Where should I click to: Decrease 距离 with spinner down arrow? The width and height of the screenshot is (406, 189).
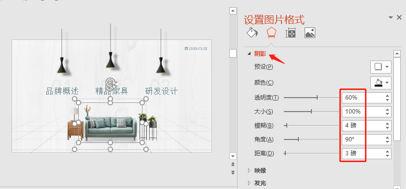point(387,155)
